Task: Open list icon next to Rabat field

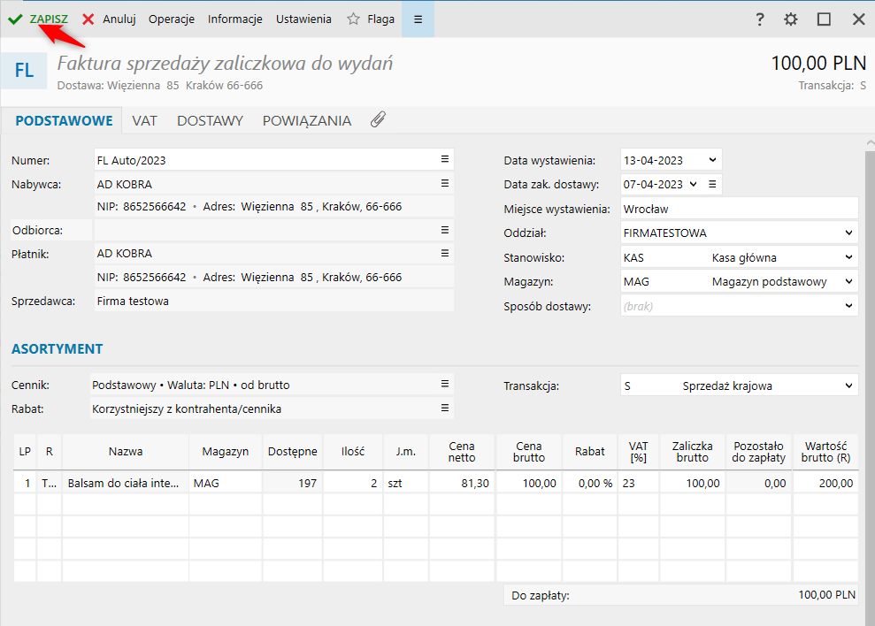Action: (x=445, y=408)
